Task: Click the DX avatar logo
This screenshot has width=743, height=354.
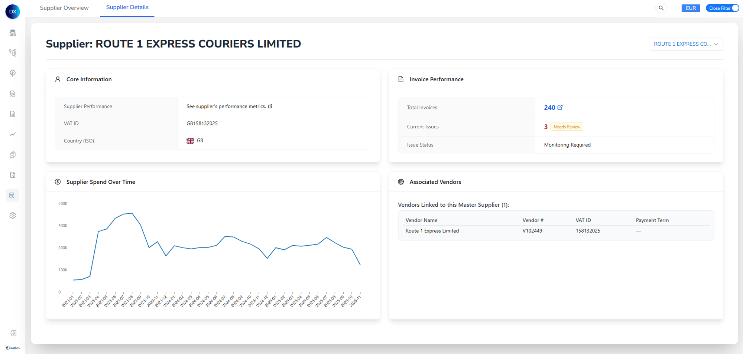Action: point(13,12)
